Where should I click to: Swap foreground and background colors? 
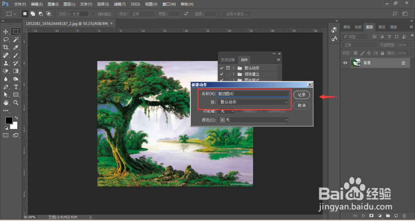(17, 118)
